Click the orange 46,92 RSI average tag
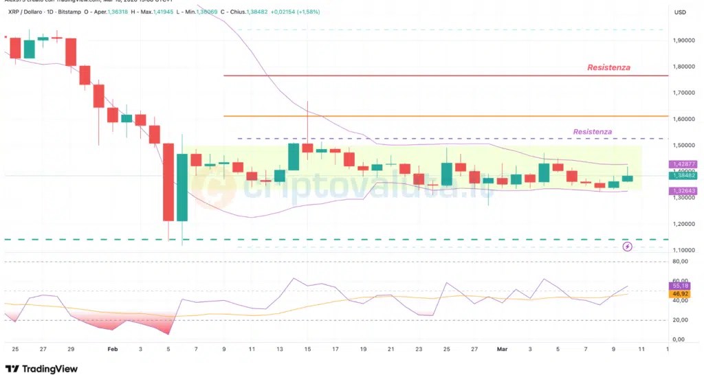The image size is (704, 375). click(x=681, y=294)
